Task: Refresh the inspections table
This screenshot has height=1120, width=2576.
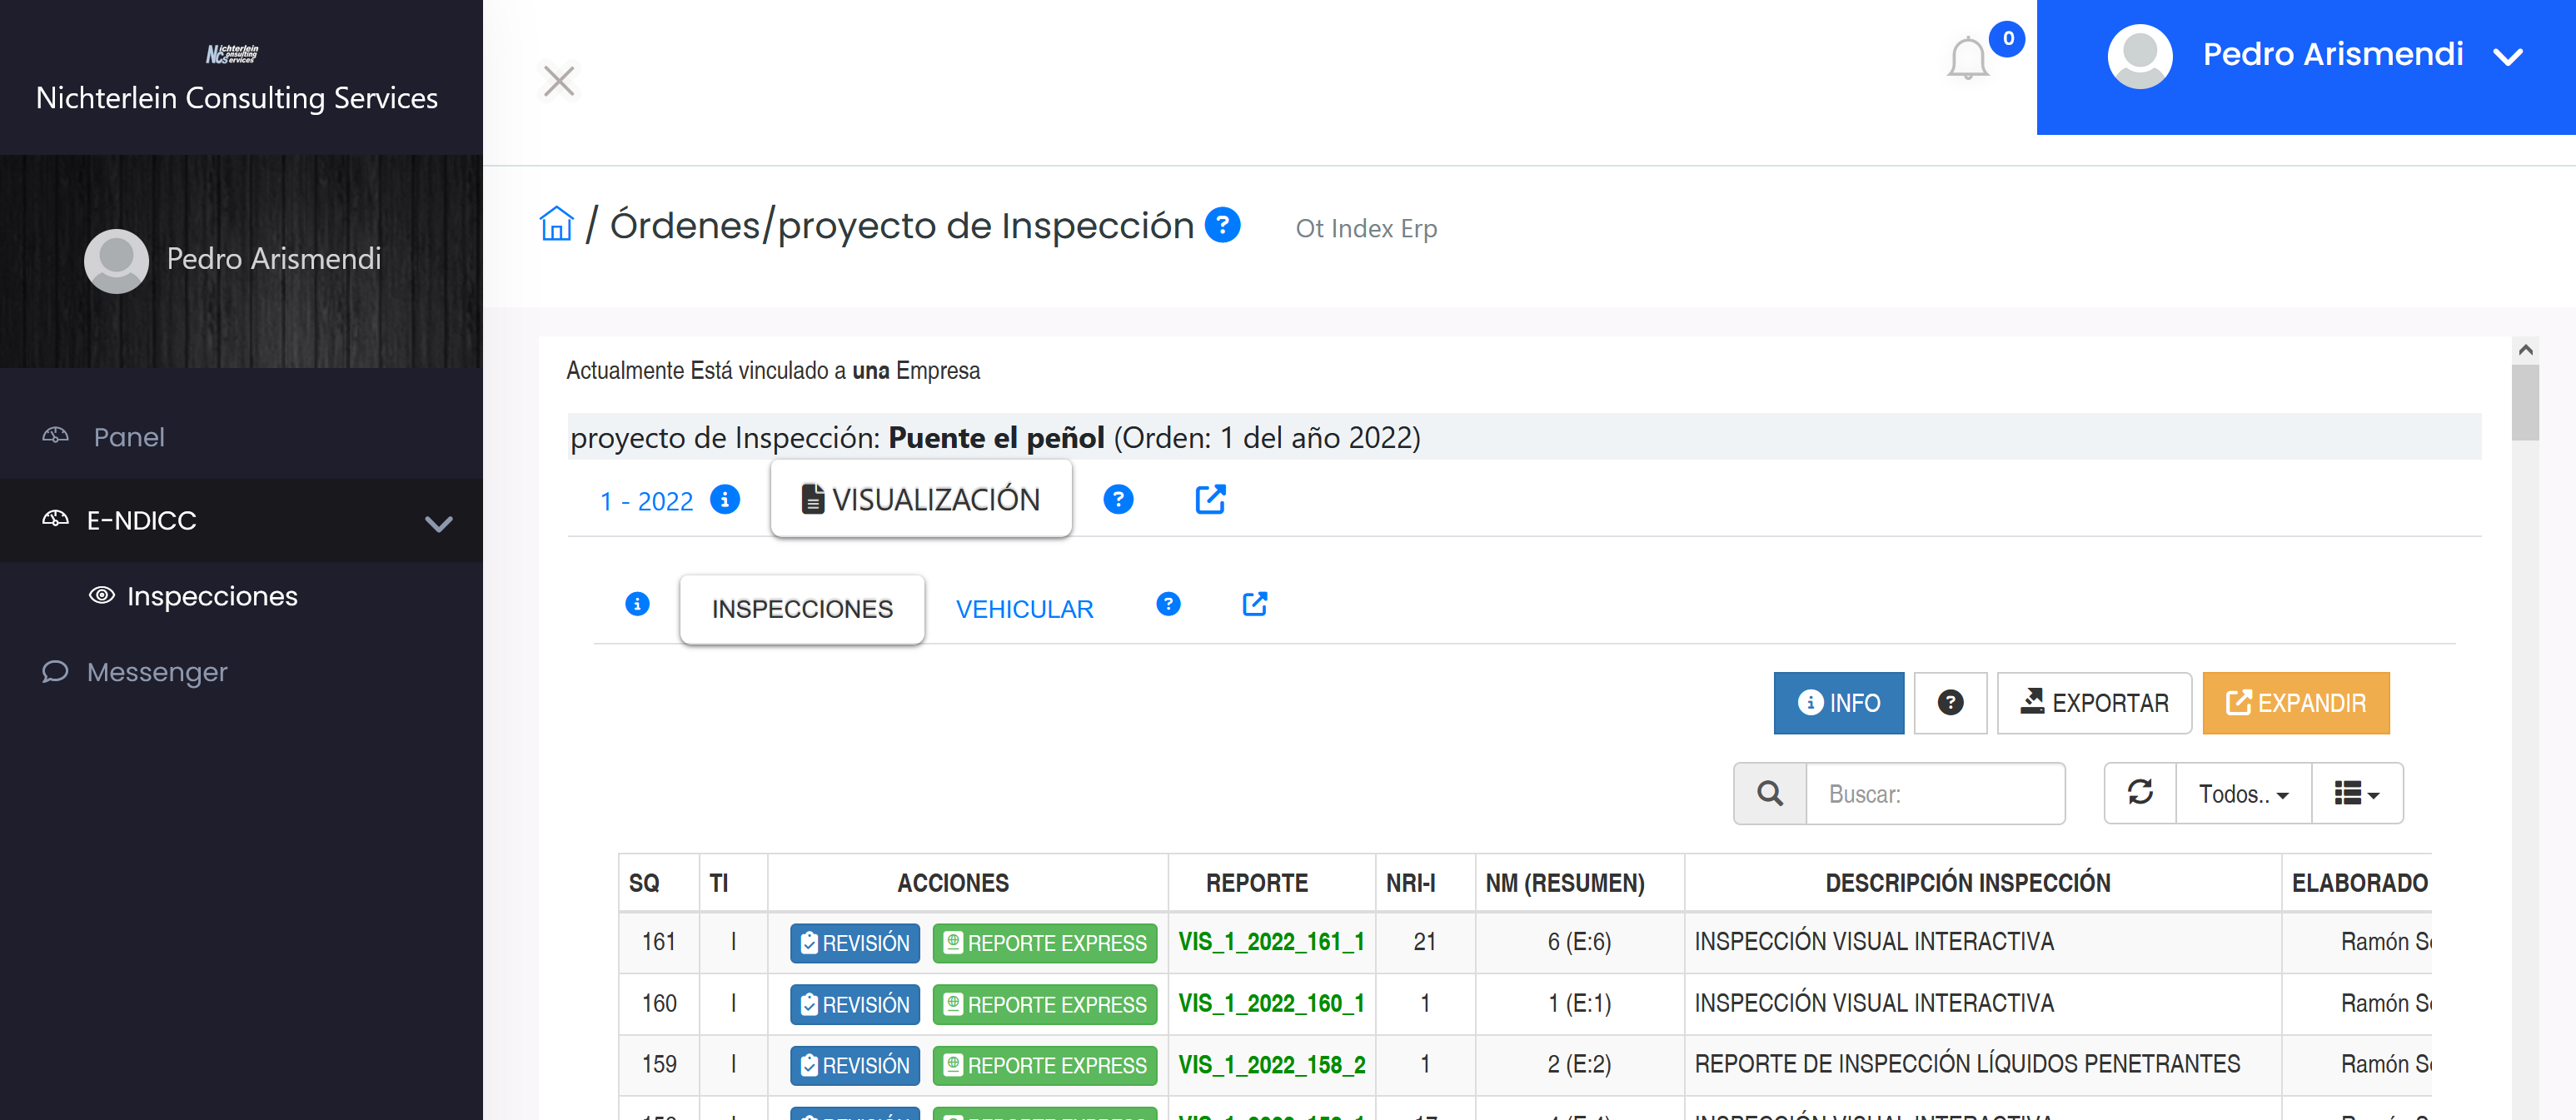Action: [x=2140, y=793]
